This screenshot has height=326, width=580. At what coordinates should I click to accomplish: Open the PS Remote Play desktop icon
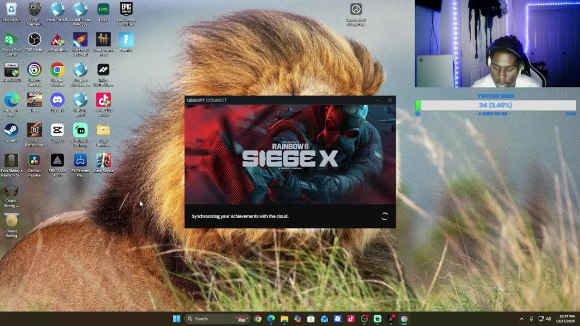80,165
